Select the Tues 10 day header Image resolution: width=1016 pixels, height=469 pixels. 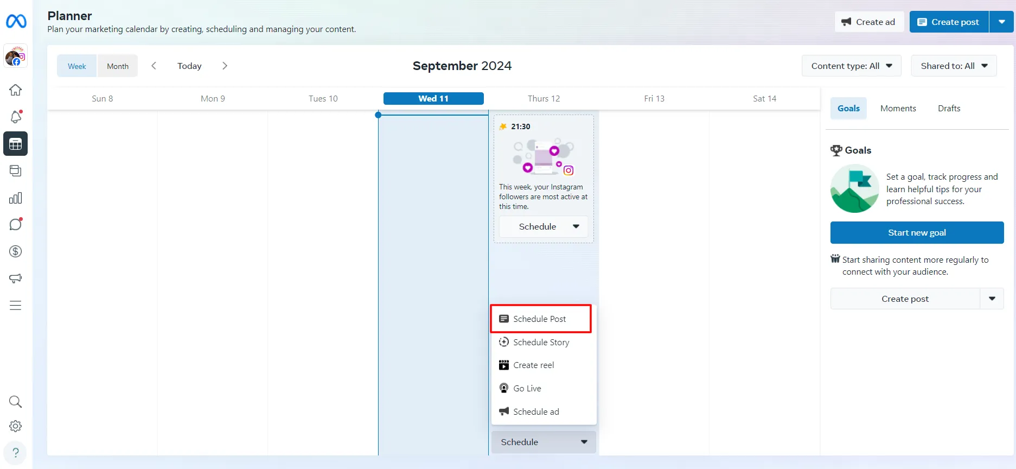(x=323, y=98)
